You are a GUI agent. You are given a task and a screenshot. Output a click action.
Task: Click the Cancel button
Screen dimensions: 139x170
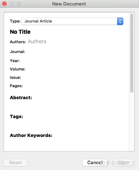(x=95, y=162)
